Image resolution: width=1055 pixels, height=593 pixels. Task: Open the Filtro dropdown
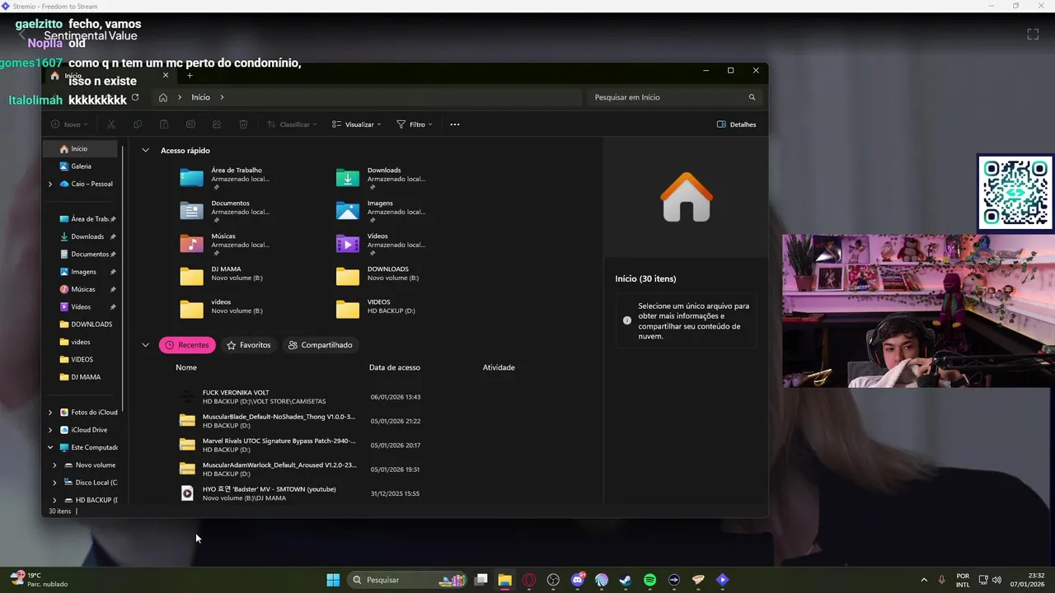pyautogui.click(x=415, y=124)
